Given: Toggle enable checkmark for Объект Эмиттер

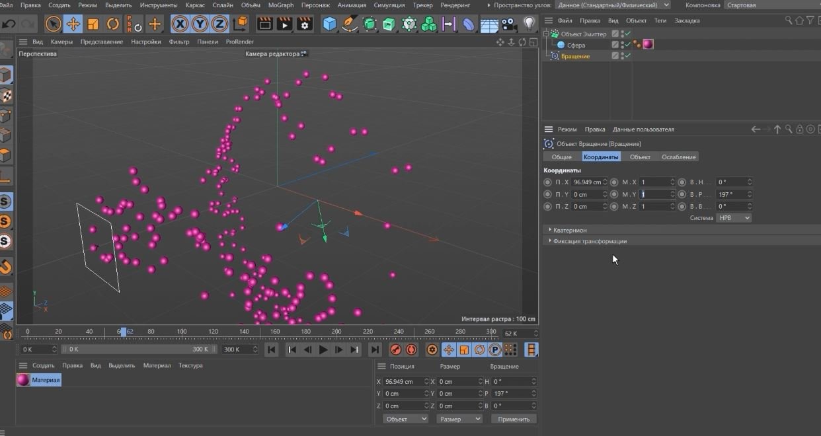Looking at the screenshot, I should click(627, 33).
